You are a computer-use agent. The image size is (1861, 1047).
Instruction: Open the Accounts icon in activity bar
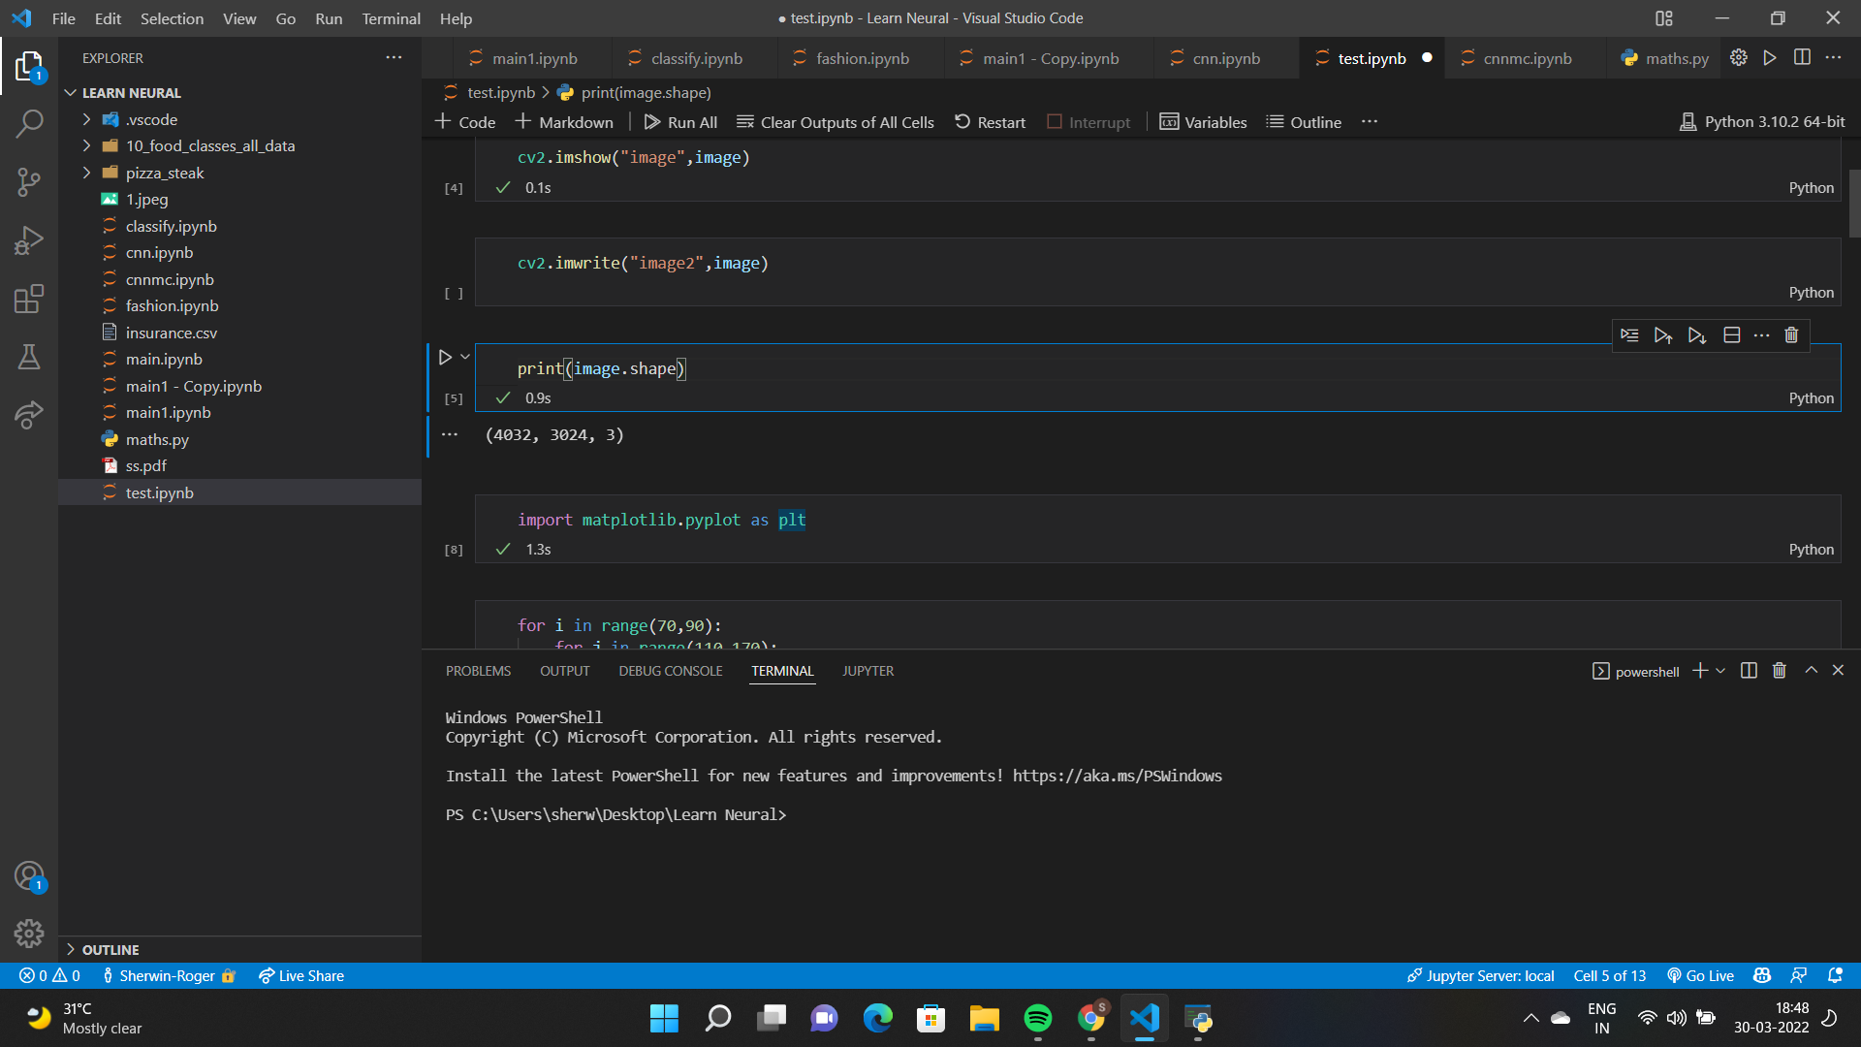(29, 876)
